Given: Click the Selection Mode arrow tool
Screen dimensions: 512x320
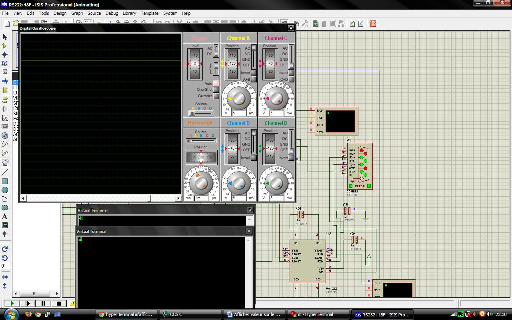Looking at the screenshot, I should (x=5, y=37).
